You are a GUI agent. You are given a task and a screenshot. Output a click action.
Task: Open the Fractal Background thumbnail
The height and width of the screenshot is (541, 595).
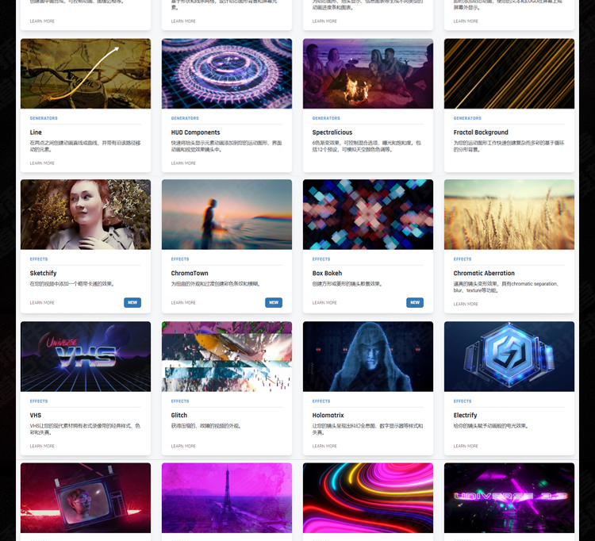click(x=509, y=74)
